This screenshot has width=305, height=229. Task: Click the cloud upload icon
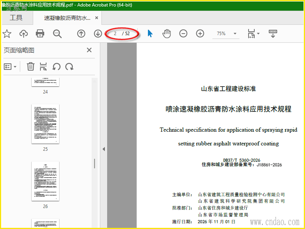pyautogui.click(x=24, y=34)
